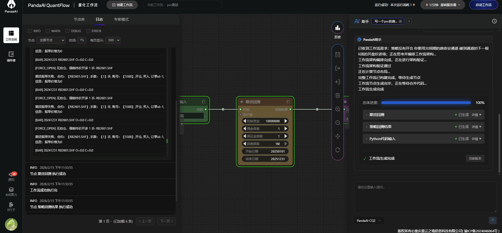Edit the 结束日期 20251231 field
This screenshot has width=502, height=233.
(265, 159)
